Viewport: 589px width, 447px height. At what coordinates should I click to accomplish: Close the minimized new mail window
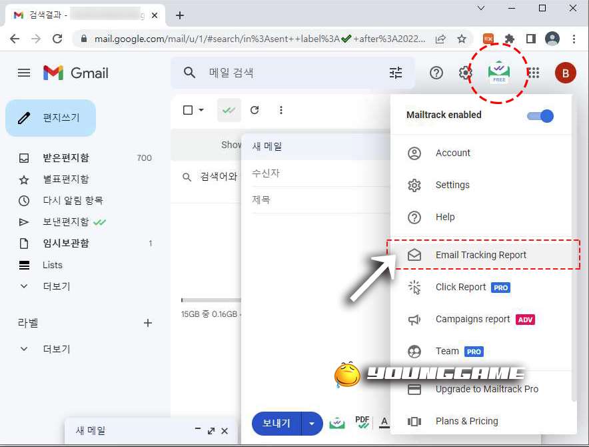pyautogui.click(x=225, y=431)
